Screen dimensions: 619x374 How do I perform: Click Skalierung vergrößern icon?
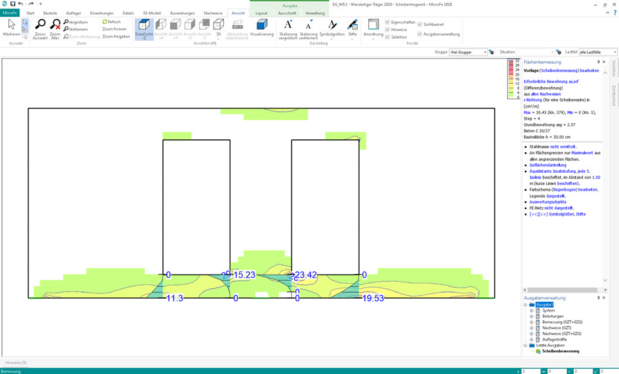click(x=288, y=25)
